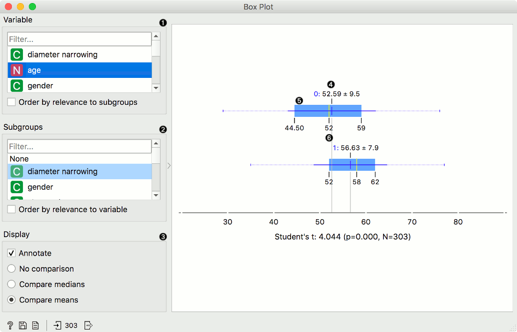Click the up arrow of the Subgroups scrollbar
This screenshot has height=332, width=517.
tap(155, 144)
